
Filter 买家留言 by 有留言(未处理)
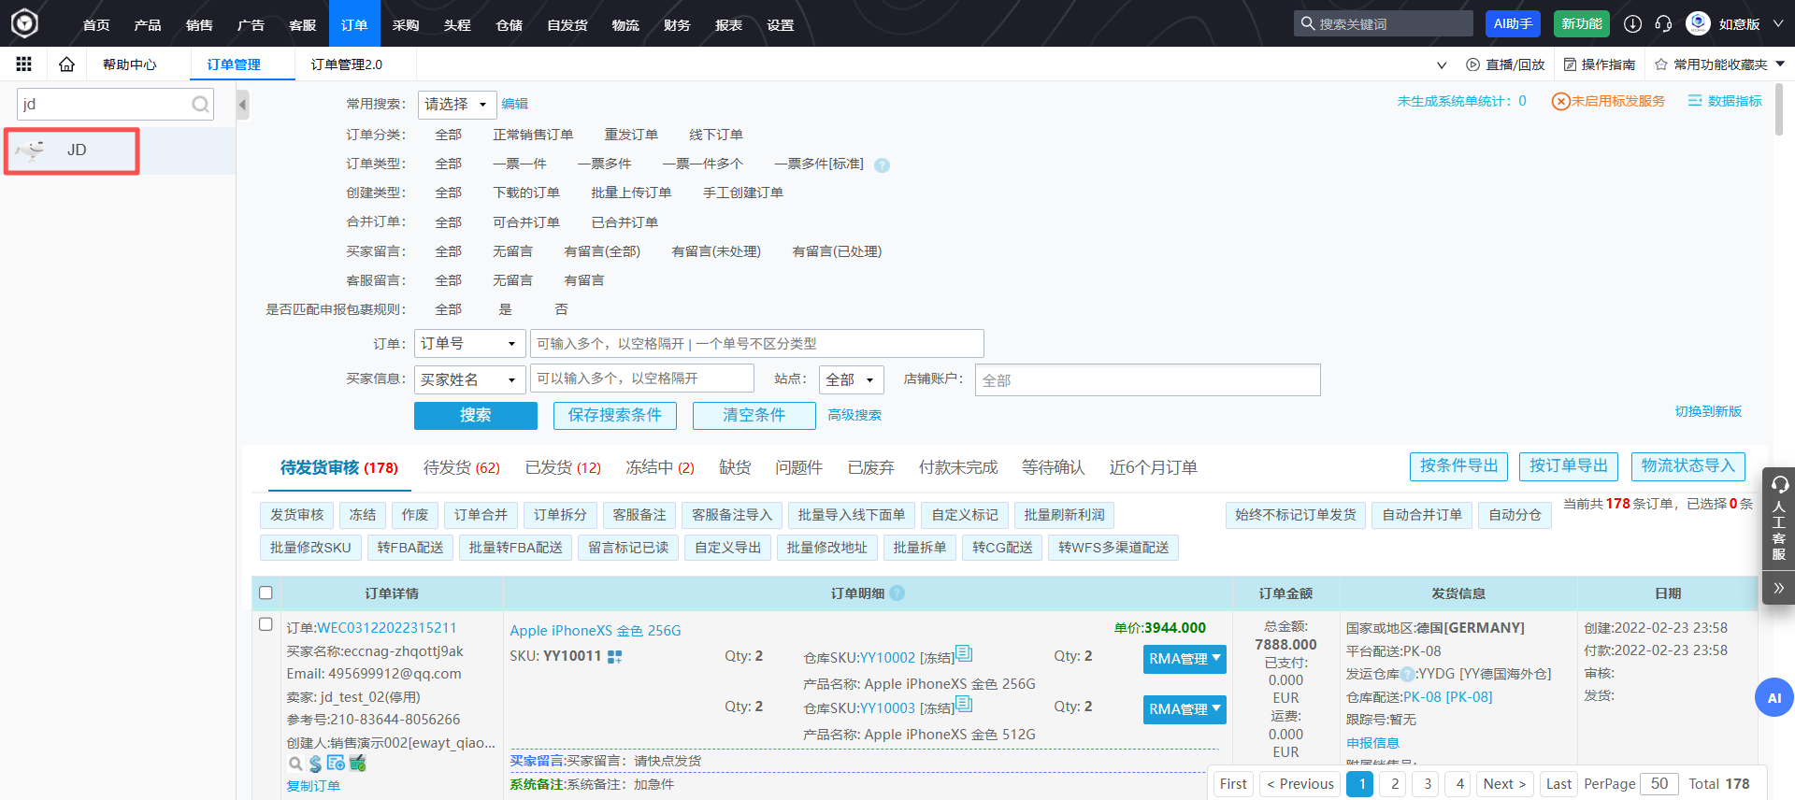click(x=716, y=251)
